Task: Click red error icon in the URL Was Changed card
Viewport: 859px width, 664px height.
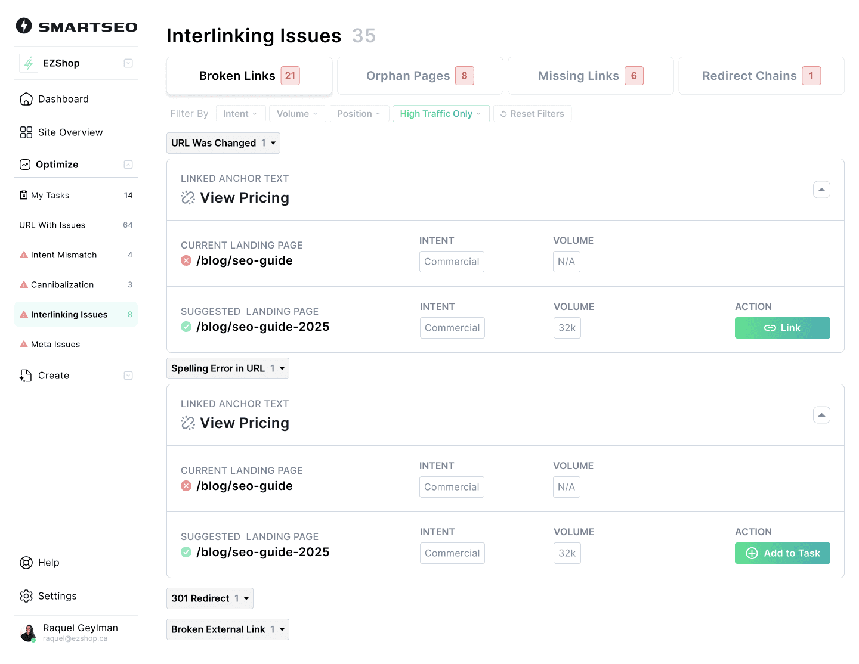Action: click(x=186, y=260)
